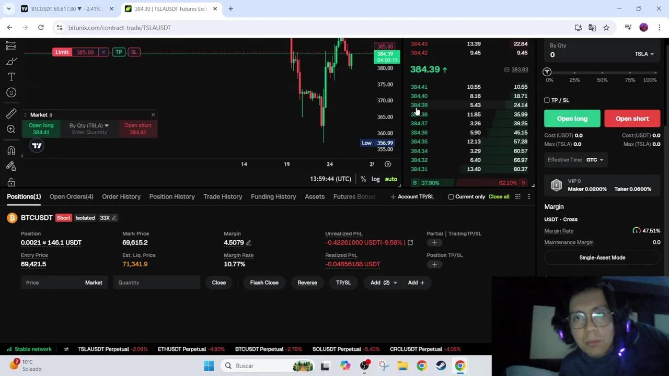Open the TSLA unit dropdown
Screen dimensions: 669x376
coord(644,54)
